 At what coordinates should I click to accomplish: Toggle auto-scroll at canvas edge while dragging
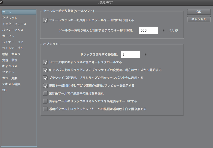click(46, 62)
